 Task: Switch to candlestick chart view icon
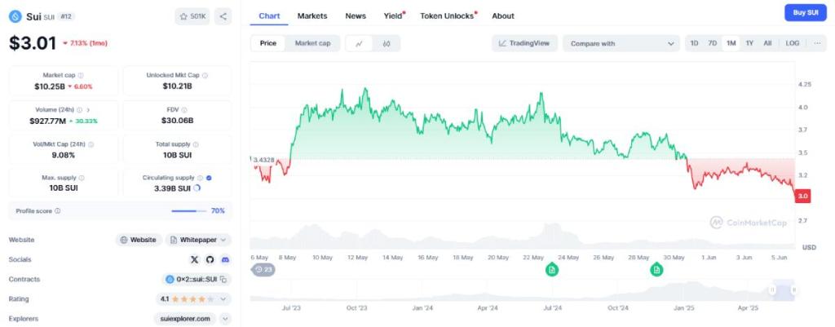coord(387,43)
